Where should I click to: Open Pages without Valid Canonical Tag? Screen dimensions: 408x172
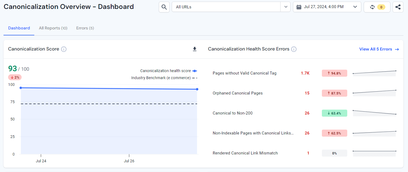tap(244, 73)
